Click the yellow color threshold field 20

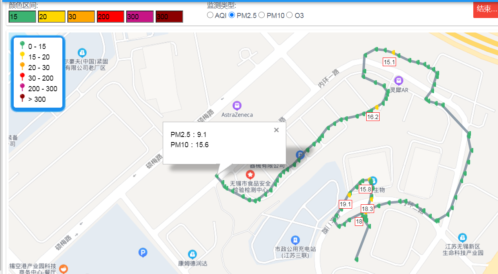[52, 17]
